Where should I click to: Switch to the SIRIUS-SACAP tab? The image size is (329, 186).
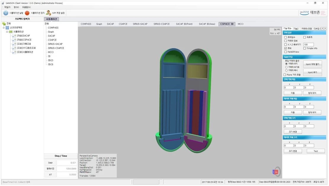point(140,24)
